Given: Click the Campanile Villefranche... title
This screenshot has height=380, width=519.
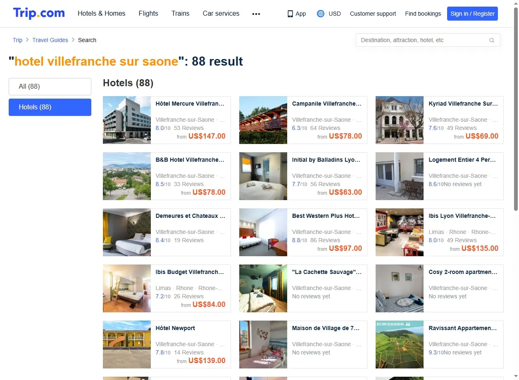Looking at the screenshot, I should click(x=327, y=104).
